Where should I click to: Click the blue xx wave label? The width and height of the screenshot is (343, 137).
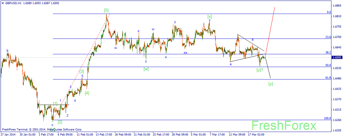tap(185, 52)
